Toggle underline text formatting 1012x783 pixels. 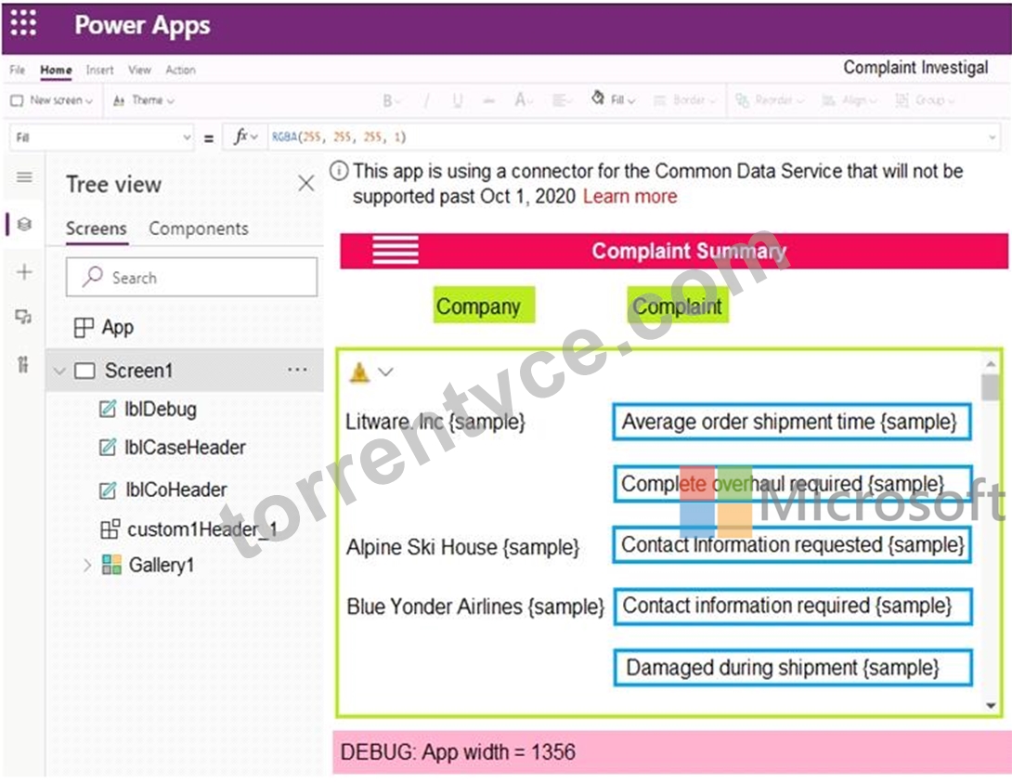pyautogui.click(x=458, y=100)
